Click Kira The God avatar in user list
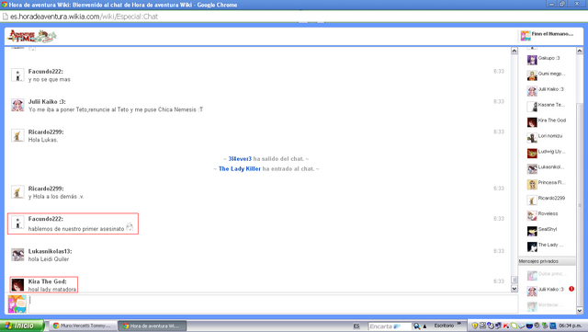 point(532,122)
